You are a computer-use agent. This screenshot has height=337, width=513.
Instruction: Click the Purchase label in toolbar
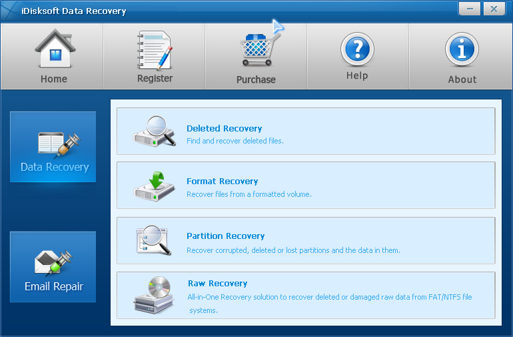tap(256, 79)
